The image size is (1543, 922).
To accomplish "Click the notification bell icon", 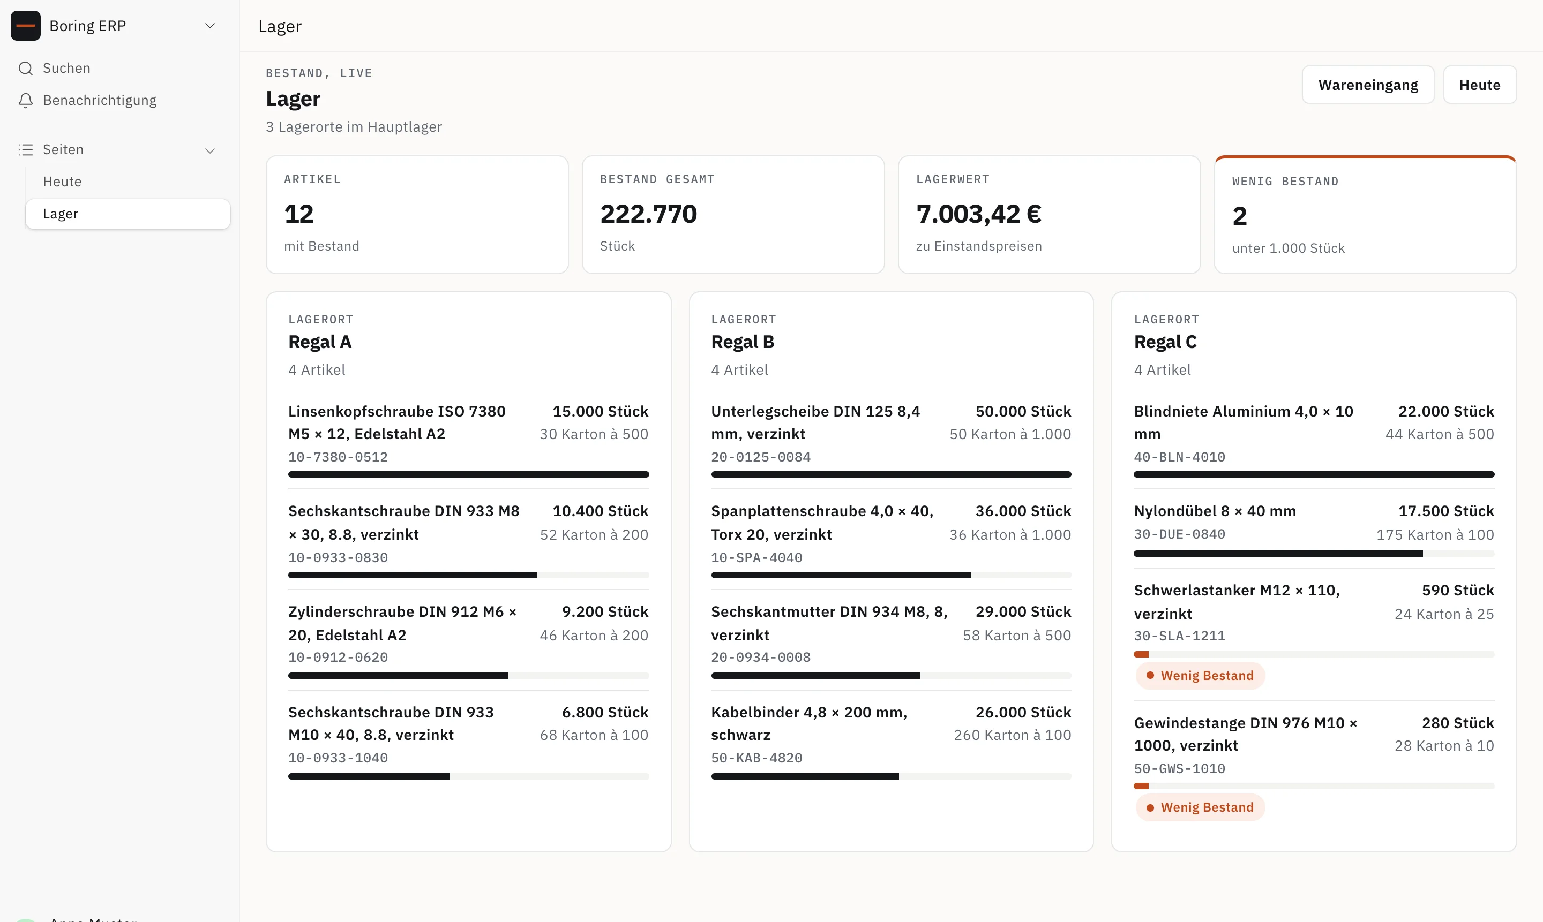I will point(26,100).
